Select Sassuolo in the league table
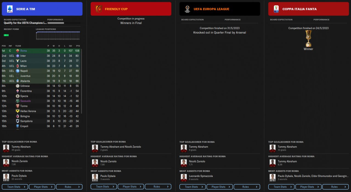The height and width of the screenshot is (192, 351). click(x=26, y=101)
